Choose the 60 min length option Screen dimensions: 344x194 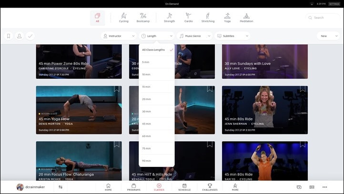pyautogui.click(x=157, y=136)
